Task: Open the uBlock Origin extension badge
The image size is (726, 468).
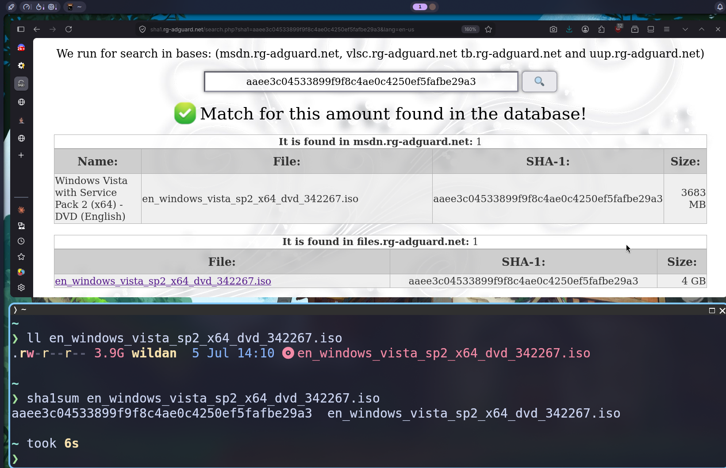Action: [x=618, y=28]
